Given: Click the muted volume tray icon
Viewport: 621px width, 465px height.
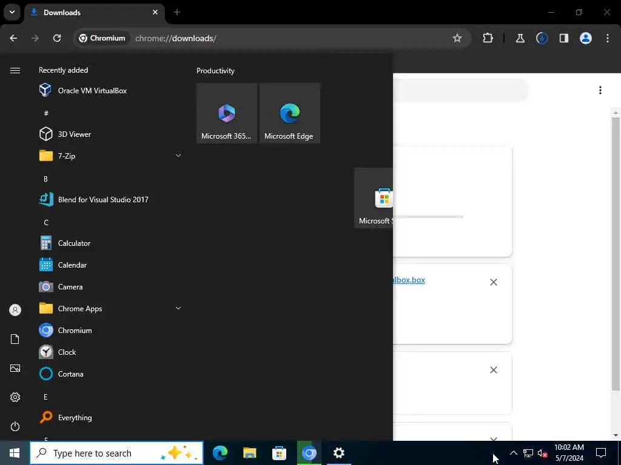Looking at the screenshot, I should click(x=542, y=453).
